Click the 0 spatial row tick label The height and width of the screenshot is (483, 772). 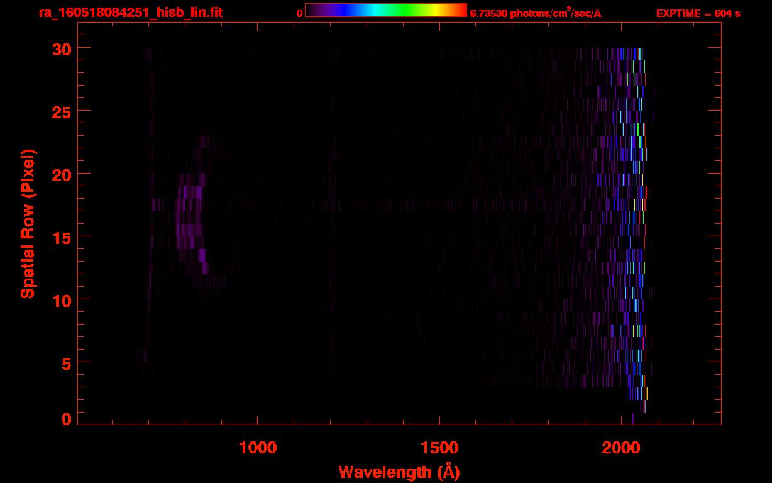[65, 418]
